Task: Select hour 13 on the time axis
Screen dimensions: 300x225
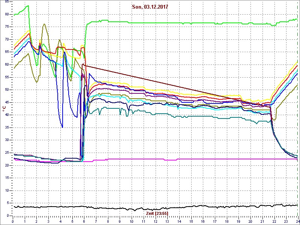Action: 167,221
